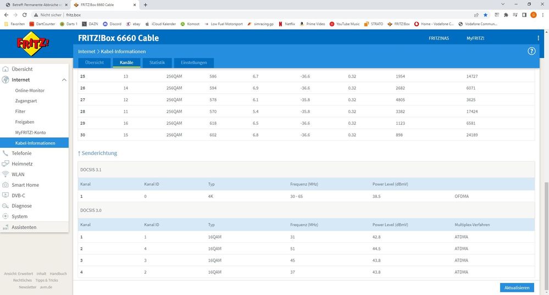Click the OFDMA cell in DOCSIS 3.1 row
549x295 pixels.
462,196
